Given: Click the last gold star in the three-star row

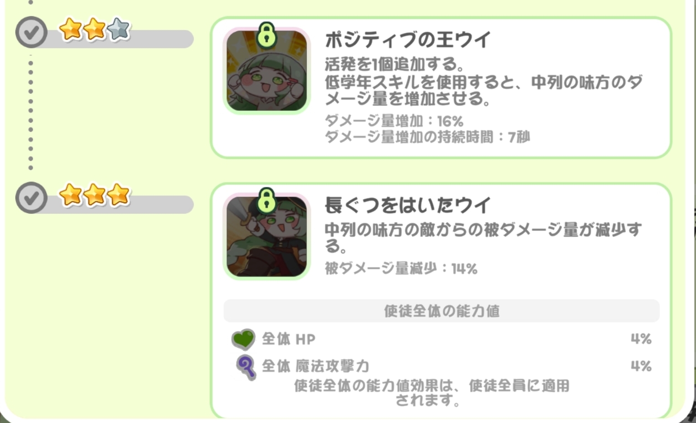Looking at the screenshot, I should click(118, 195).
